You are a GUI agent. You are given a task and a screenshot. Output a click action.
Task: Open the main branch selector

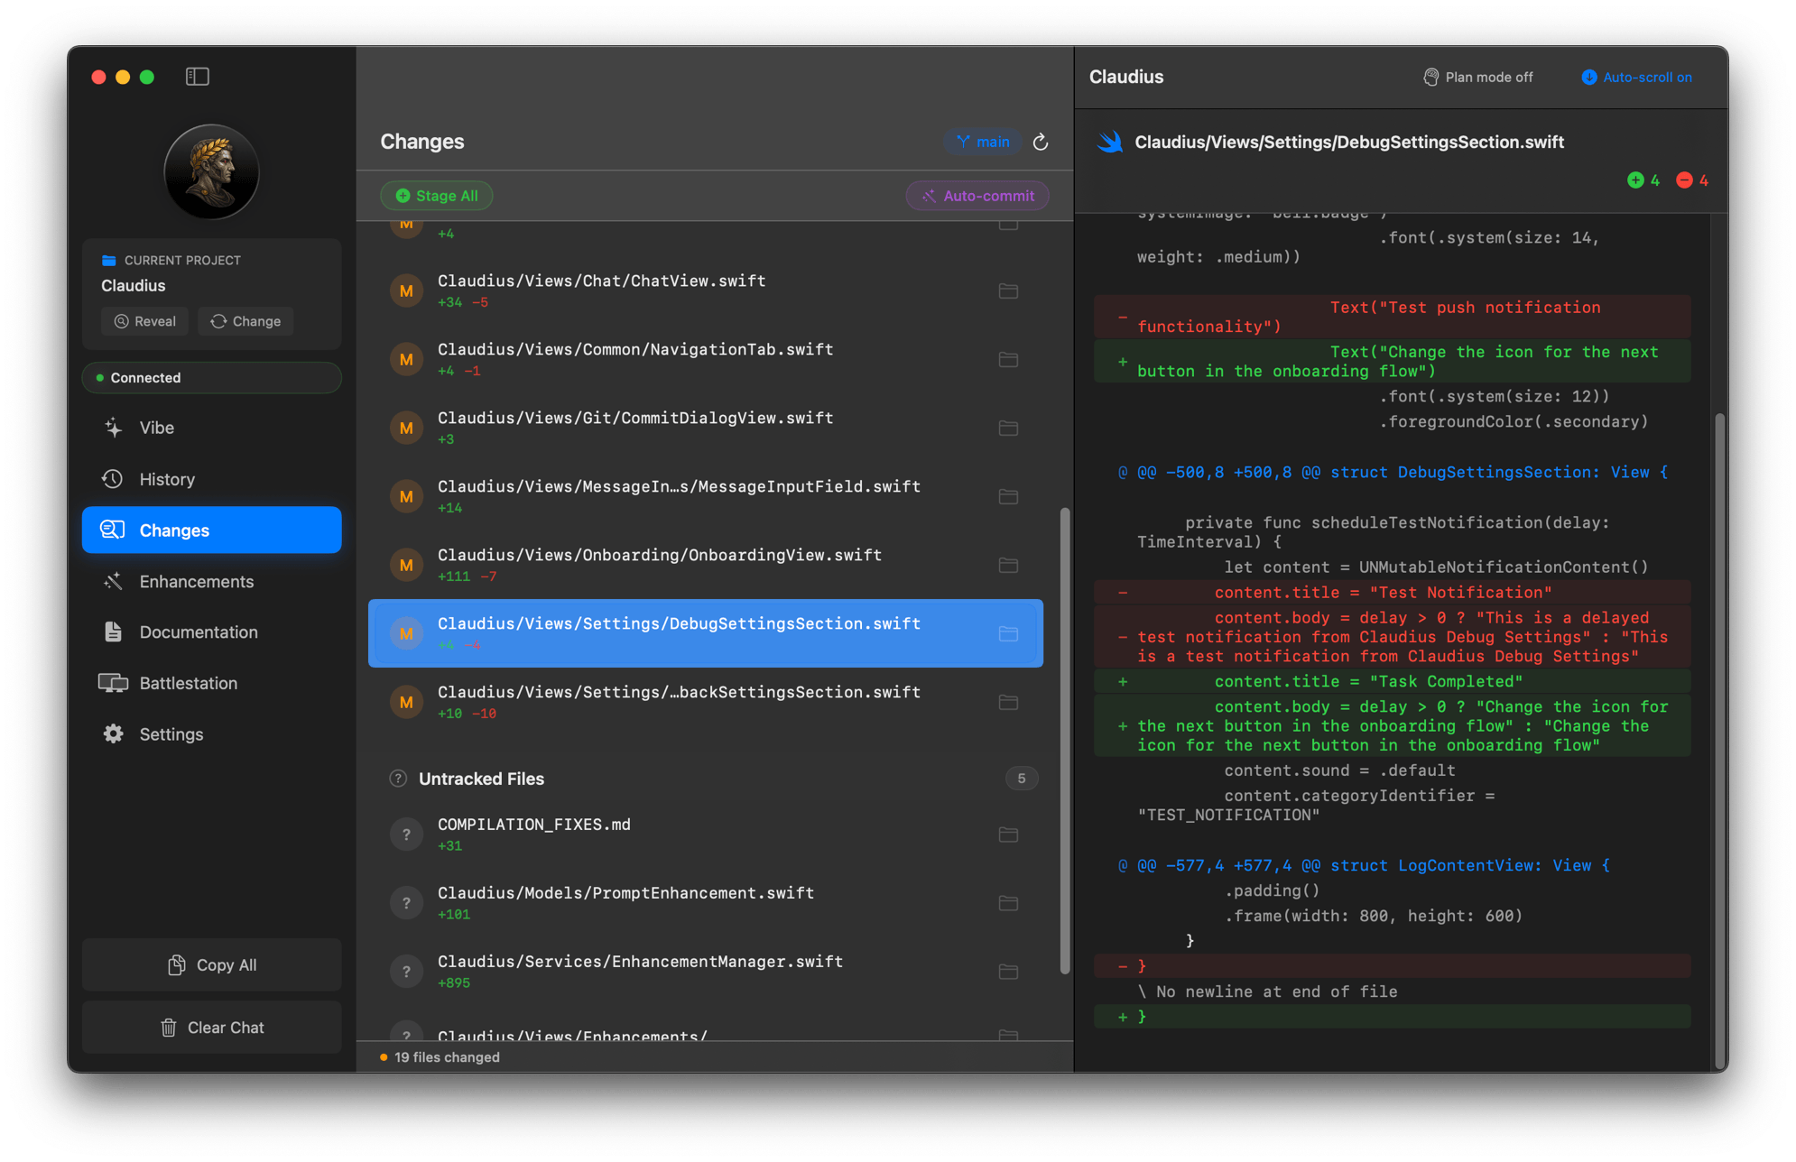pos(981,142)
